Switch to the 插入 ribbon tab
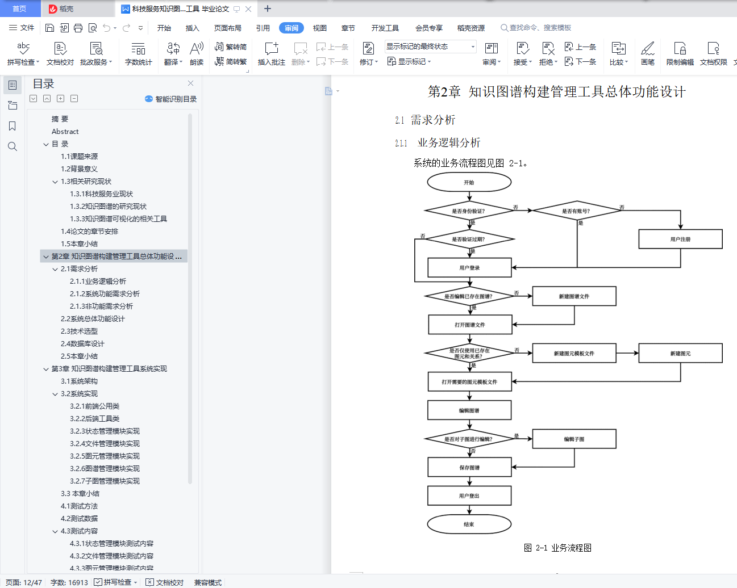The image size is (737, 588). [x=193, y=28]
